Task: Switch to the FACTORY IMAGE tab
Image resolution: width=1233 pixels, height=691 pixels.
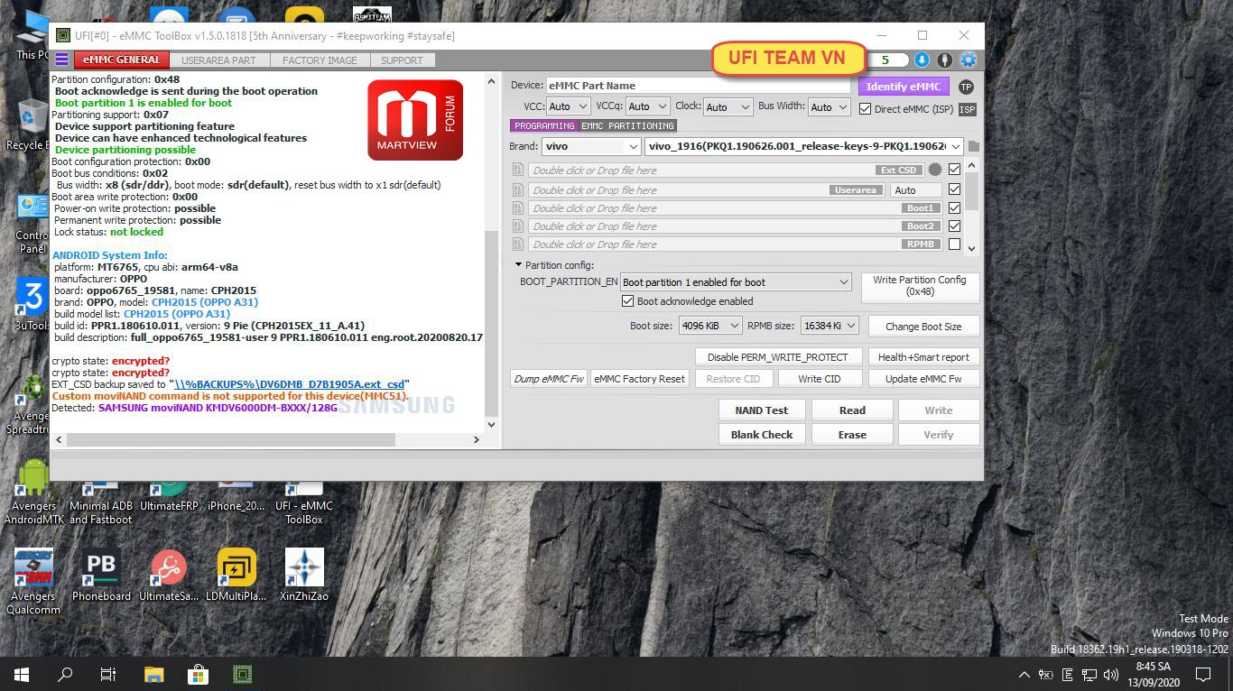Action: (320, 60)
